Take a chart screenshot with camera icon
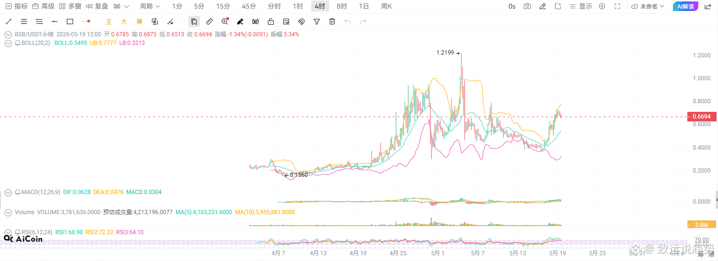 coord(527,6)
